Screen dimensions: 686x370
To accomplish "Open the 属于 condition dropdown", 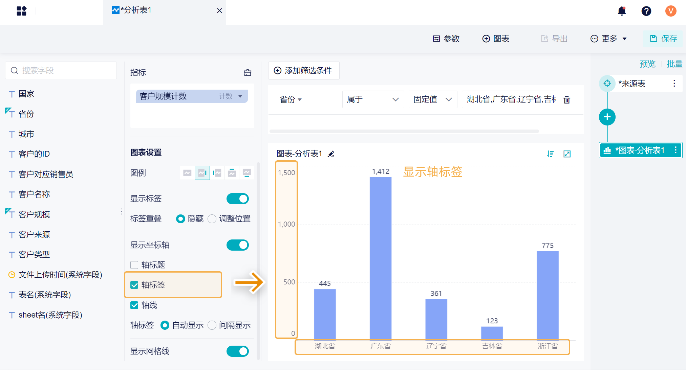I will [373, 99].
